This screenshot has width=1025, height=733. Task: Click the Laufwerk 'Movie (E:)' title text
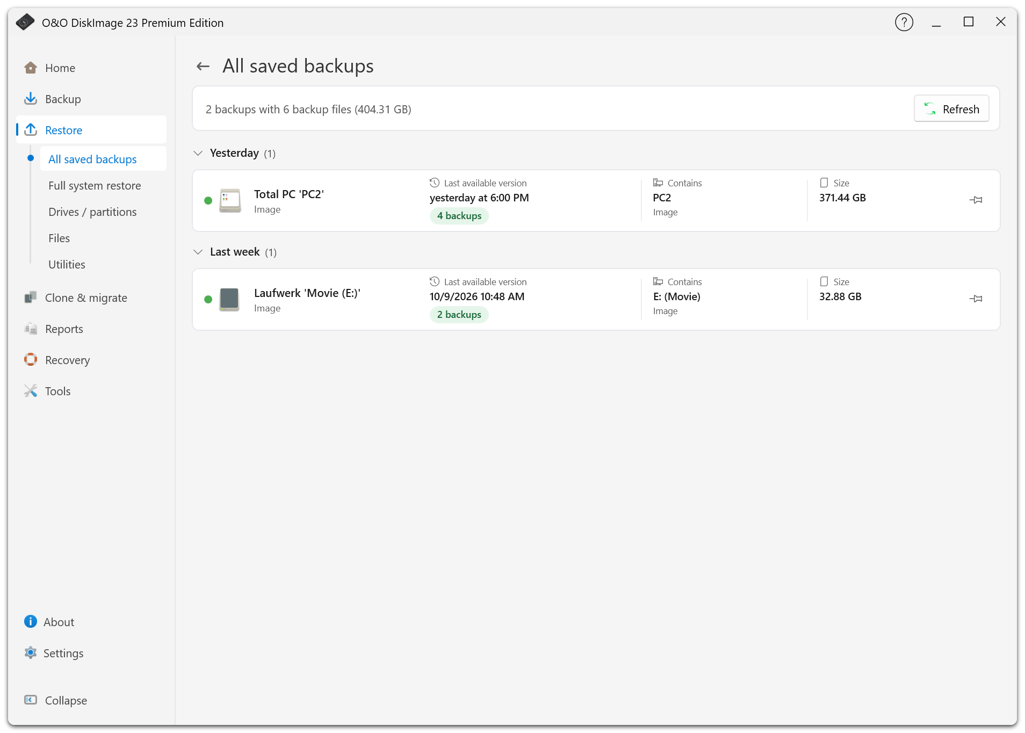(x=307, y=293)
